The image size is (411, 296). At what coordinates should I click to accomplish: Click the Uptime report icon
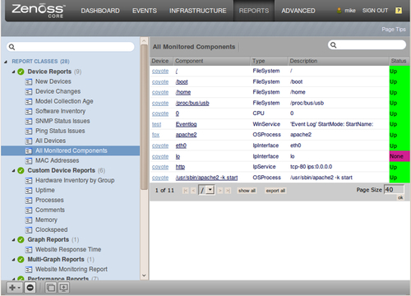[29, 190]
